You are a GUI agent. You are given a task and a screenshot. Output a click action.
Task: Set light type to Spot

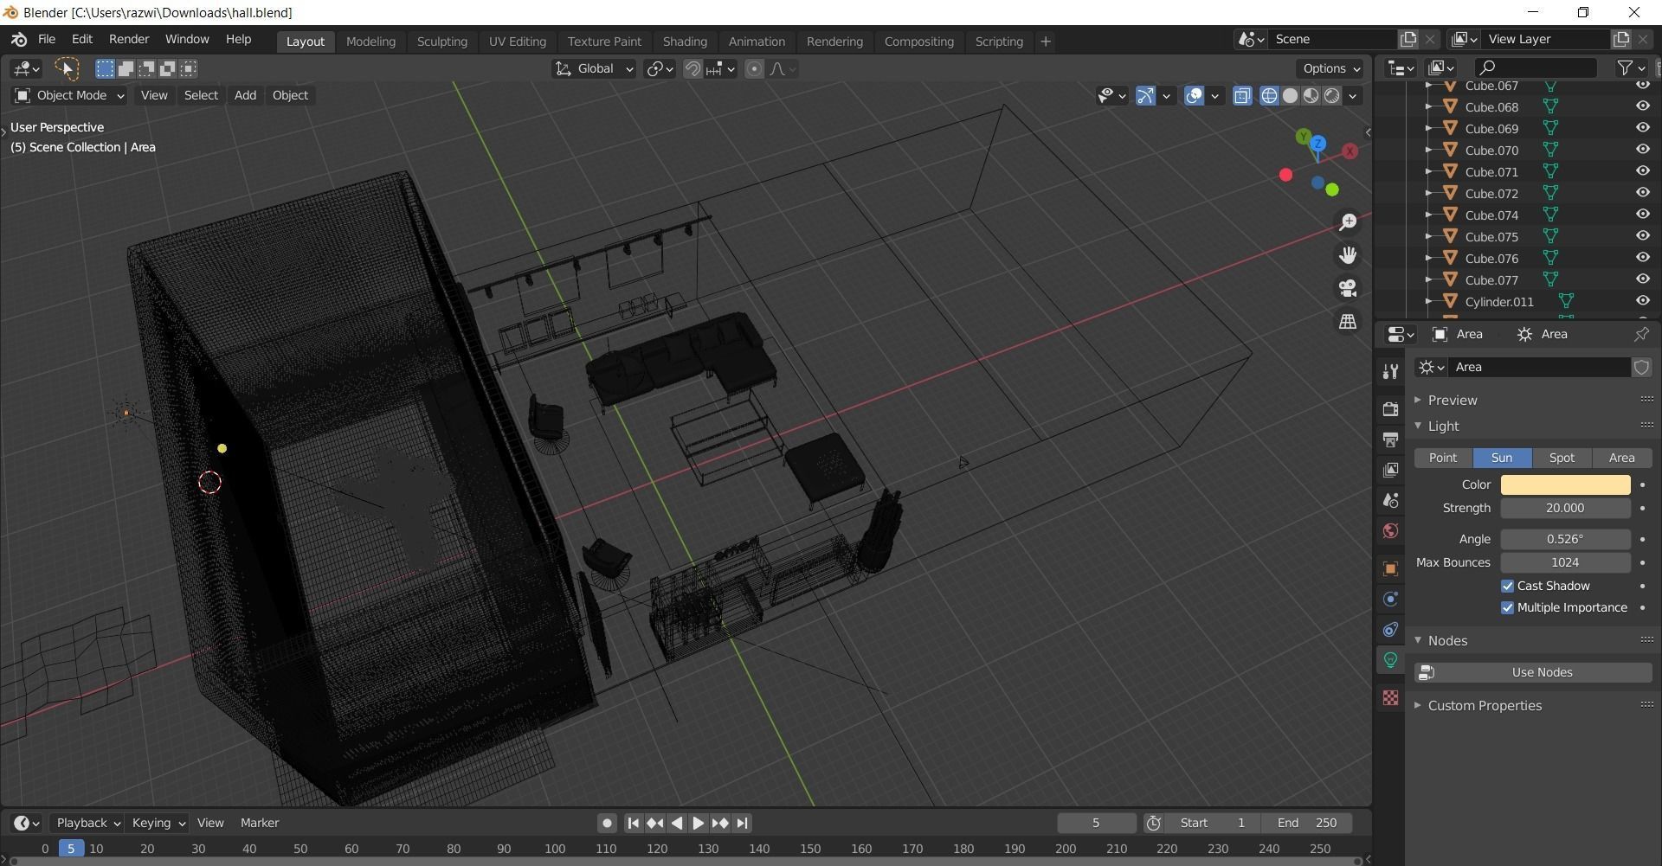[1562, 458]
